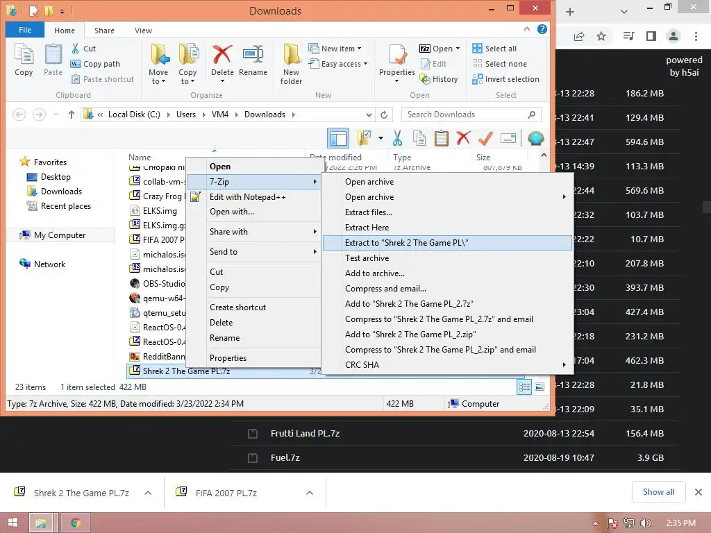The height and width of the screenshot is (533, 711).
Task: Click Paste shortcut in the ribbon
Action: [103, 79]
